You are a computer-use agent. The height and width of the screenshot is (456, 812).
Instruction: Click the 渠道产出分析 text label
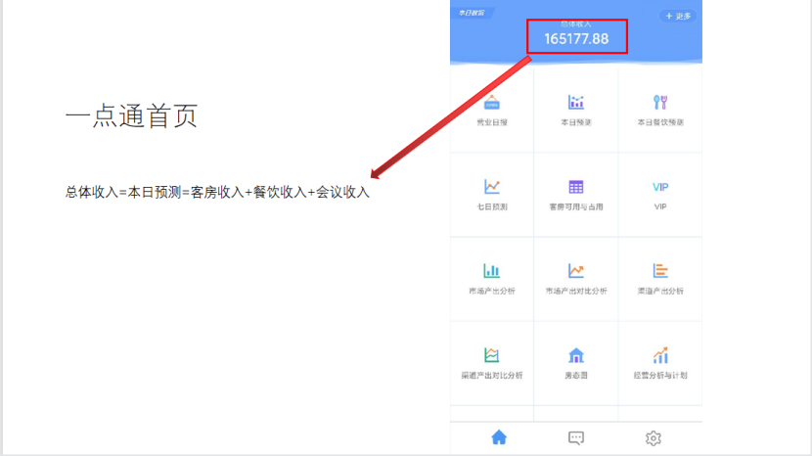click(660, 292)
